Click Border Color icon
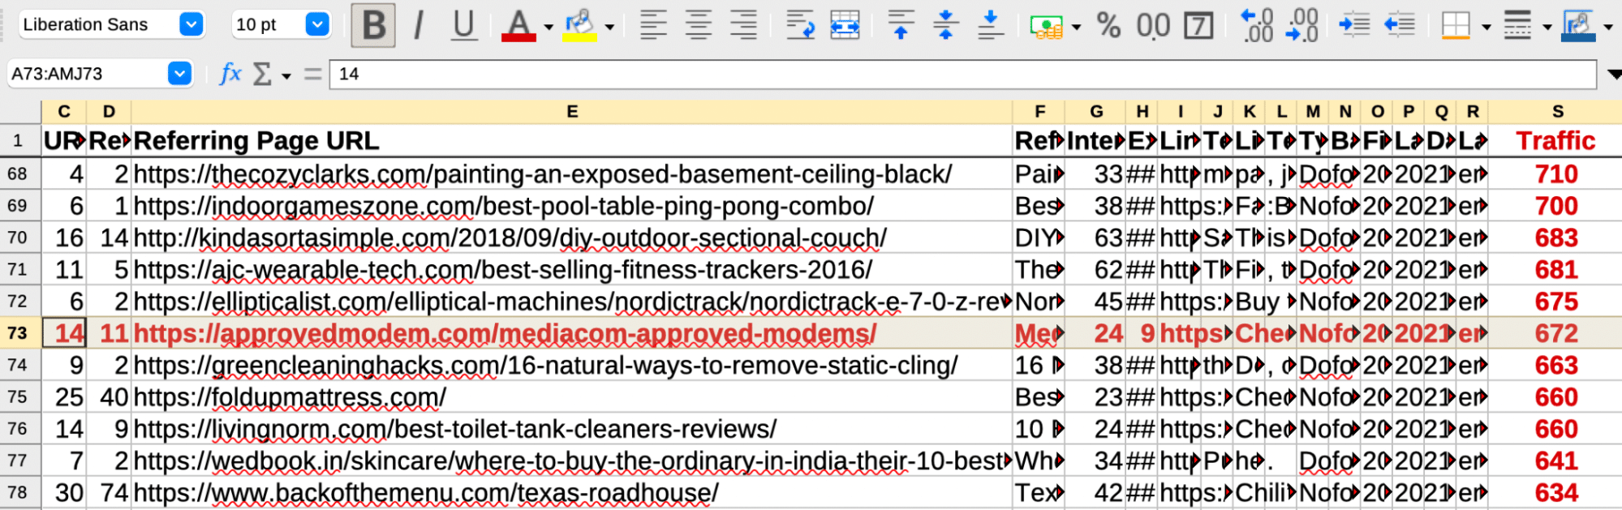The height and width of the screenshot is (510, 1622). pos(1578,25)
